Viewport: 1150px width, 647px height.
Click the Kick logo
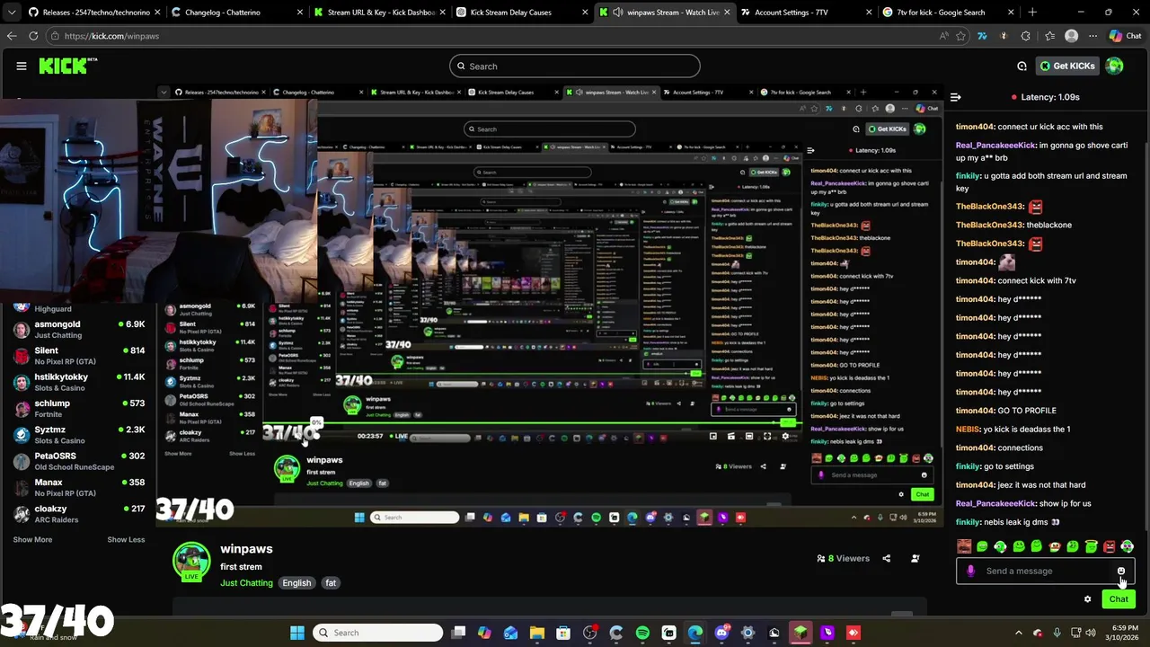(x=68, y=66)
